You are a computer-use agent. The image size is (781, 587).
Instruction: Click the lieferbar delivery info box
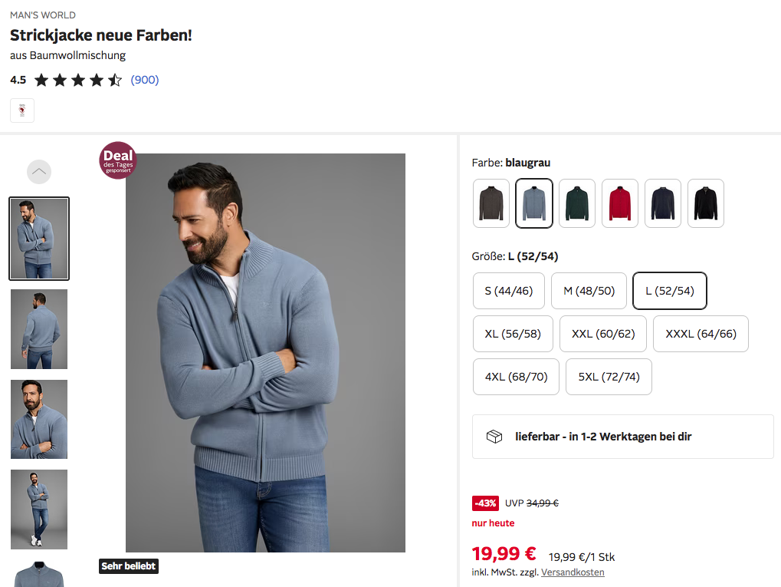[x=622, y=437]
